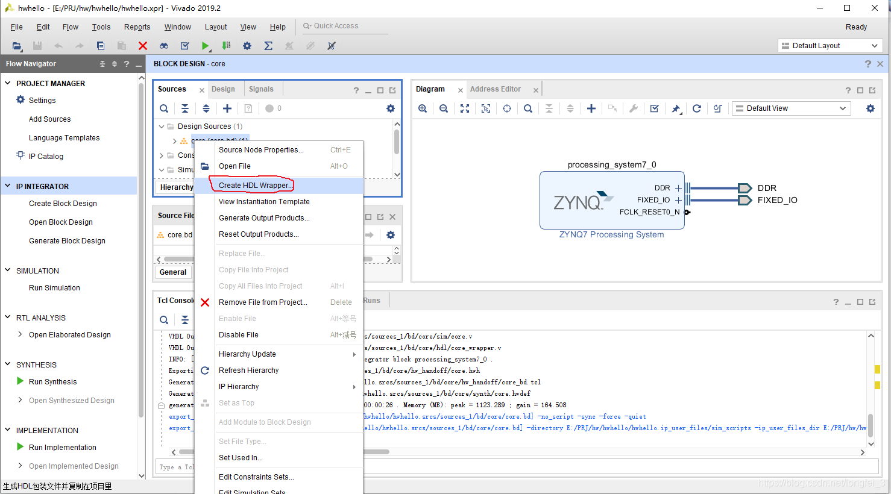Click the Sigma reports toolbar icon

click(x=268, y=46)
